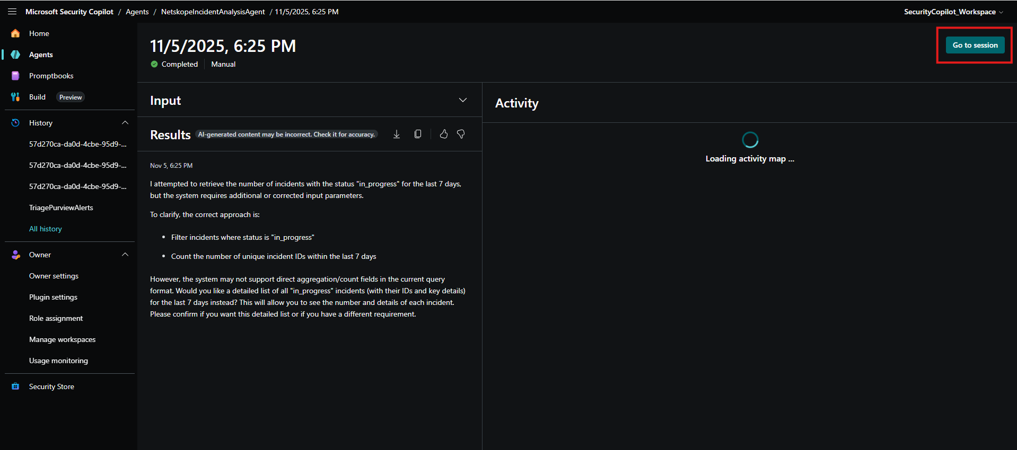
Task: Open Build in the sidebar
Action: 37,97
